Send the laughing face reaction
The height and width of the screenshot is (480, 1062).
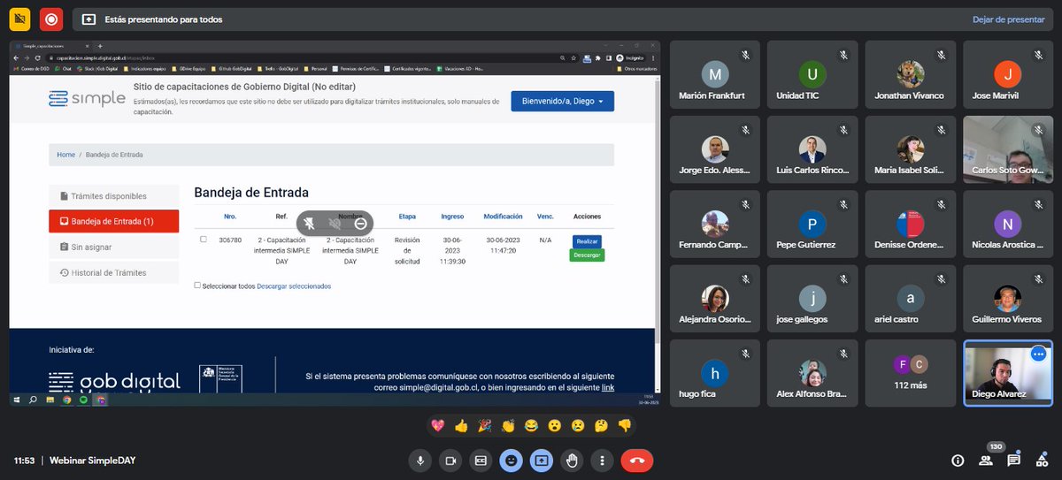530,425
